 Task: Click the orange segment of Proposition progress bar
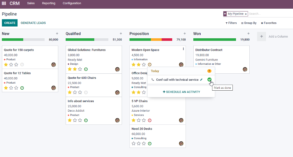[x=156, y=40]
